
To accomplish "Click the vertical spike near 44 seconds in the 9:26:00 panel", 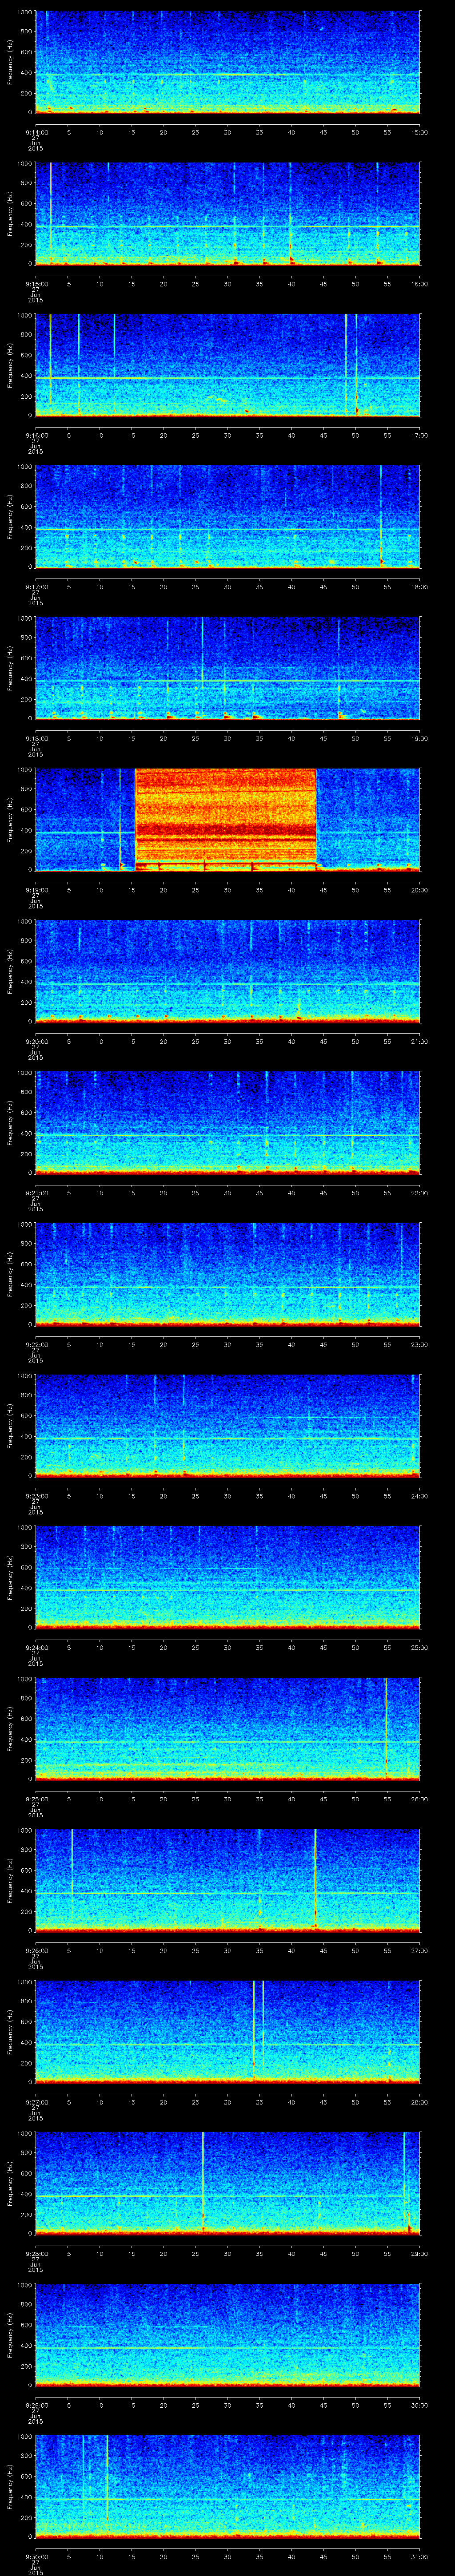I will 315,1881.
